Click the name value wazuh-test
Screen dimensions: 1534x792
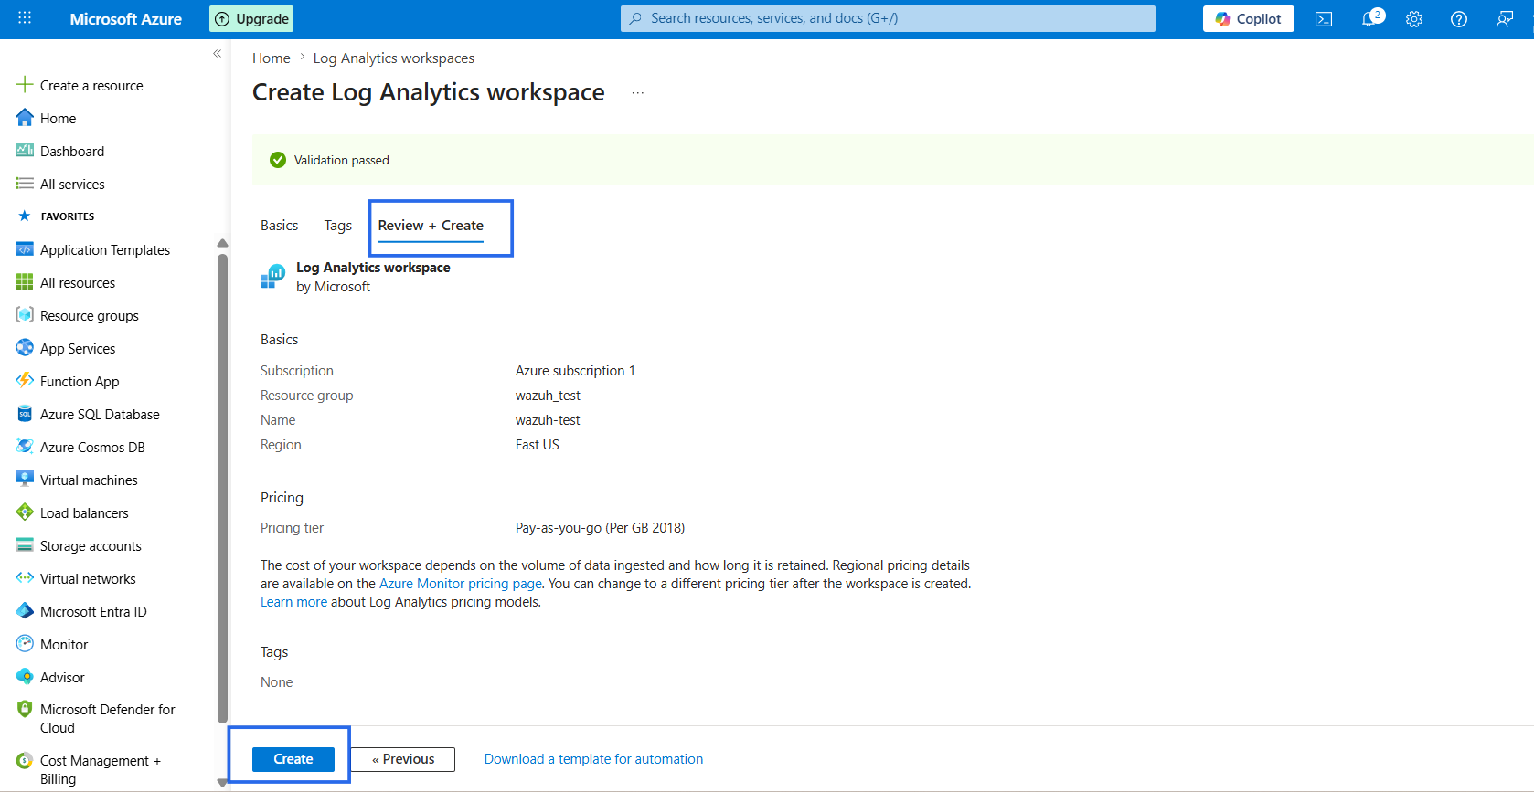coord(548,420)
